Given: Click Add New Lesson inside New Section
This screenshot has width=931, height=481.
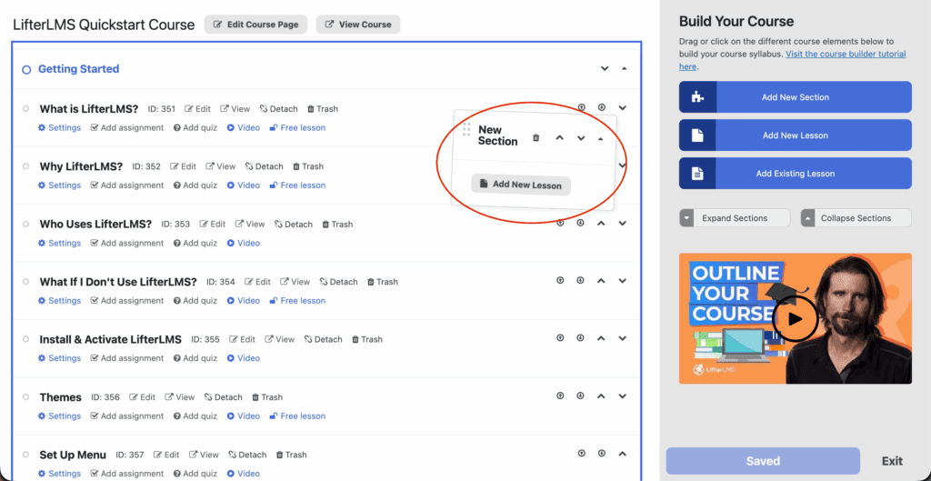Looking at the screenshot, I should 521,184.
